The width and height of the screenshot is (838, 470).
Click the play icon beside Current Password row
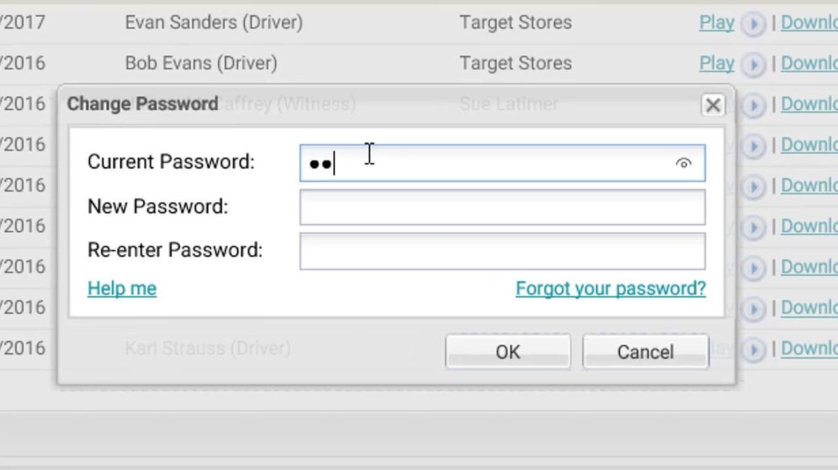tap(753, 145)
